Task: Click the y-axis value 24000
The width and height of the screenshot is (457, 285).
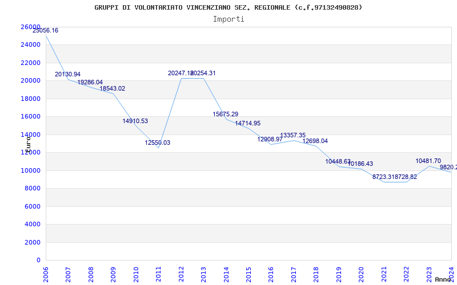Action: pos(30,45)
